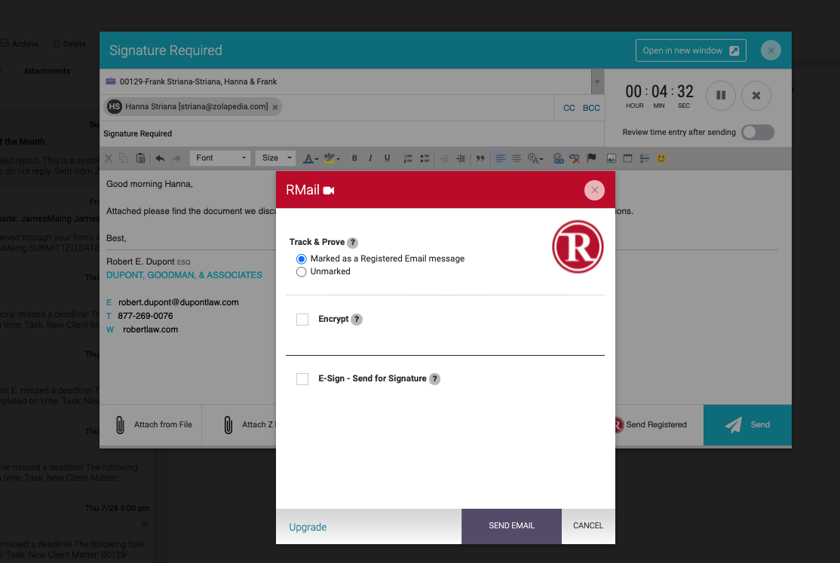Click the phone number 877-269-0076
Image resolution: width=840 pixels, height=563 pixels.
[146, 316]
